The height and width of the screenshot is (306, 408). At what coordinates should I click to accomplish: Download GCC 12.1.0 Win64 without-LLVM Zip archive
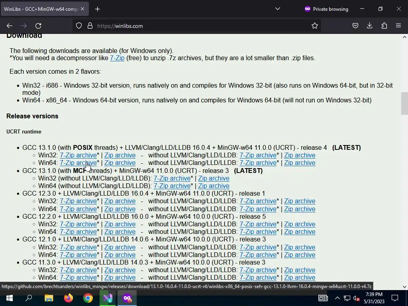(300, 255)
